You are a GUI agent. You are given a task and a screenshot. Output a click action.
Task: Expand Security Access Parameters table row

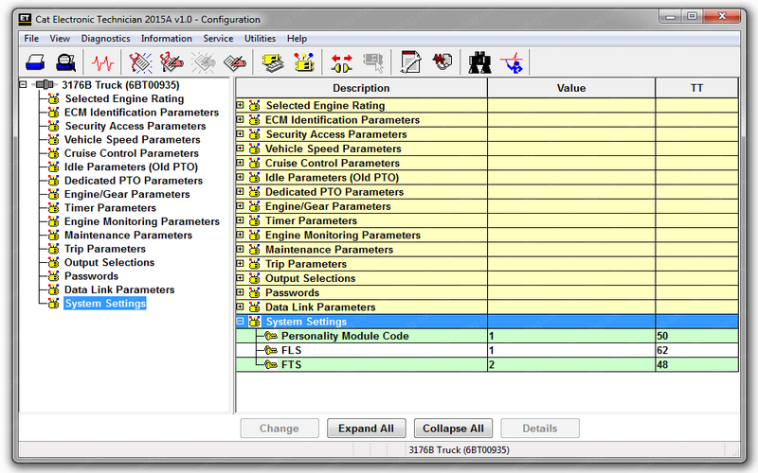(240, 133)
